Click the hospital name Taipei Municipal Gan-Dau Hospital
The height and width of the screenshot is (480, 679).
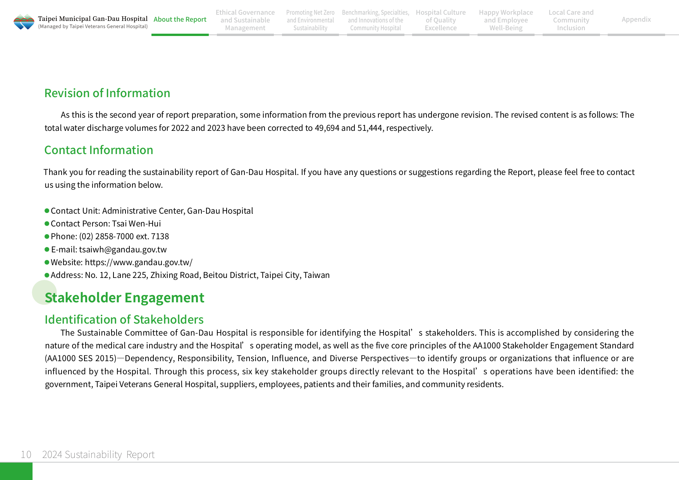click(x=93, y=19)
